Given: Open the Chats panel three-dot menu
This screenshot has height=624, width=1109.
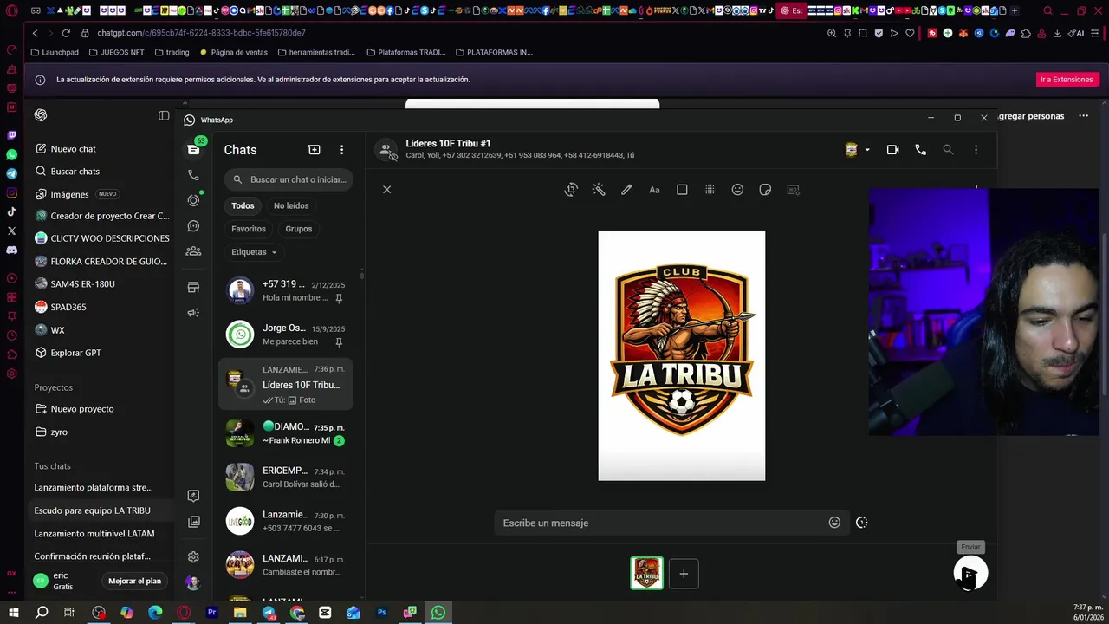Looking at the screenshot, I should tap(341, 150).
